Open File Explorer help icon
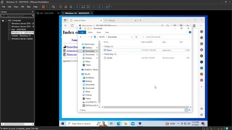 coord(190,32)
